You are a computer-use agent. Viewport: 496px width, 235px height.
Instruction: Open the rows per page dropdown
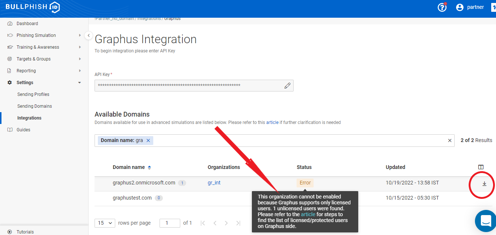(x=105, y=223)
